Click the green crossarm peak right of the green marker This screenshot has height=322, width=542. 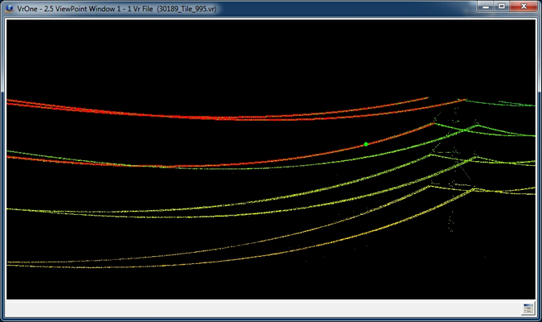coord(478,126)
